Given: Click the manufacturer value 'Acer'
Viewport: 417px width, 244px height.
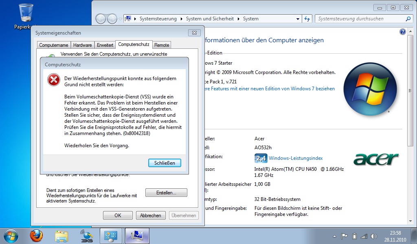Looking at the screenshot, I should pos(259,139).
